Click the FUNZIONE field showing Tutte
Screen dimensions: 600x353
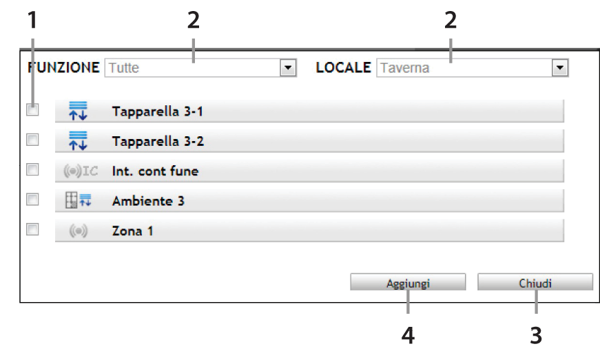[192, 69]
